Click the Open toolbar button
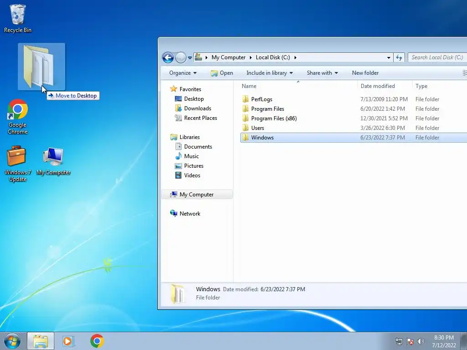 pos(222,73)
